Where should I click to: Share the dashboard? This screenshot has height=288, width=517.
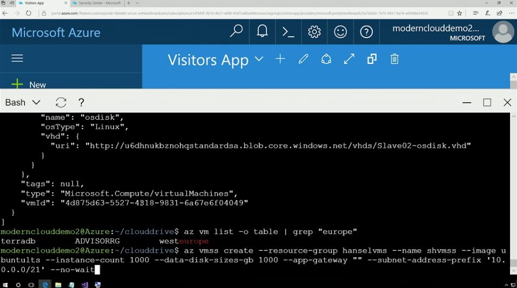click(x=326, y=59)
